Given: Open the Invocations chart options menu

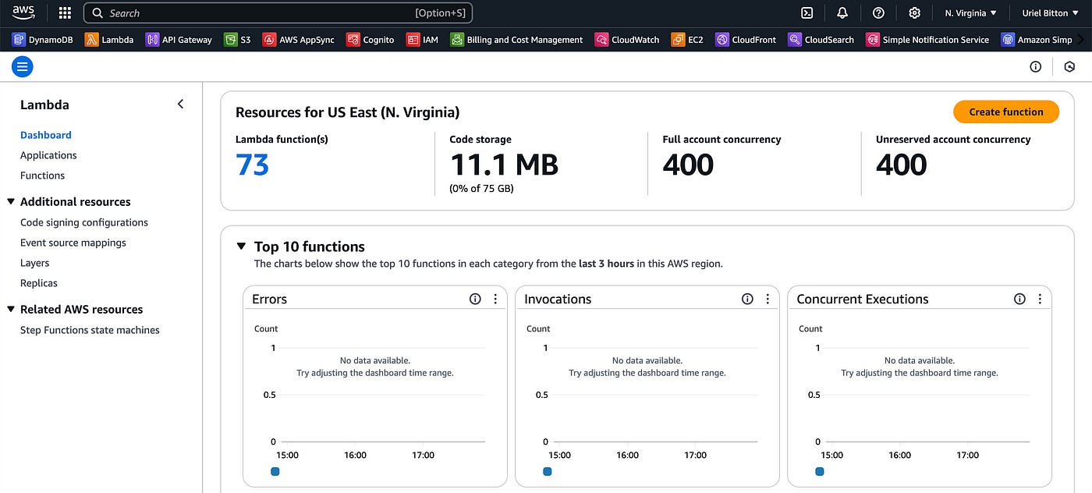Looking at the screenshot, I should tap(768, 299).
